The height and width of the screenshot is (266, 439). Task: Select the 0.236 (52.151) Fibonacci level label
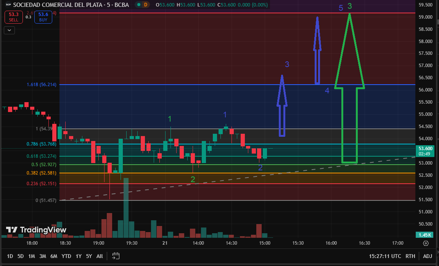[42, 183]
